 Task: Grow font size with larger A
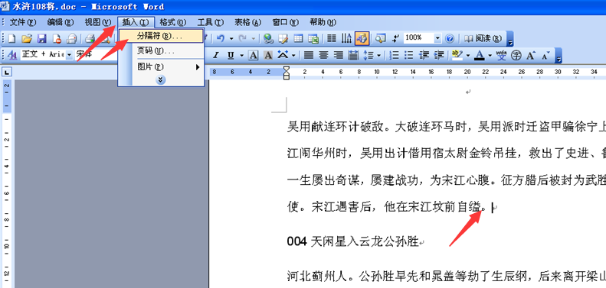click(x=531, y=55)
